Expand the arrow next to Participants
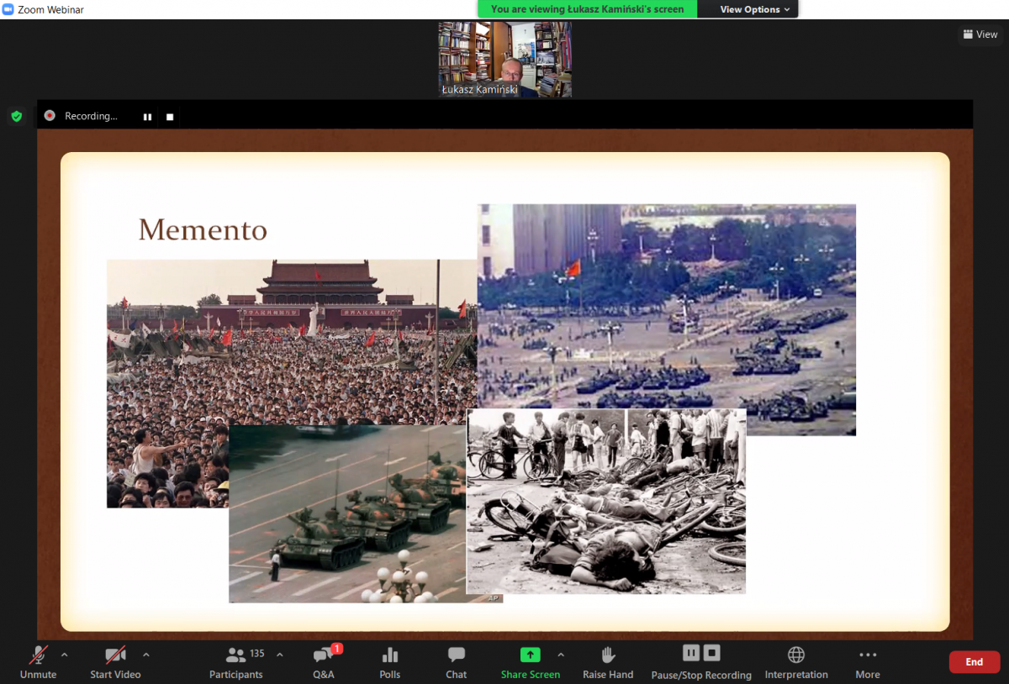The width and height of the screenshot is (1009, 684). click(x=280, y=655)
